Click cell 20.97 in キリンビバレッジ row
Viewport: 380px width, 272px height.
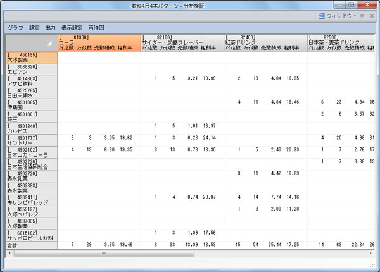click(x=210, y=197)
